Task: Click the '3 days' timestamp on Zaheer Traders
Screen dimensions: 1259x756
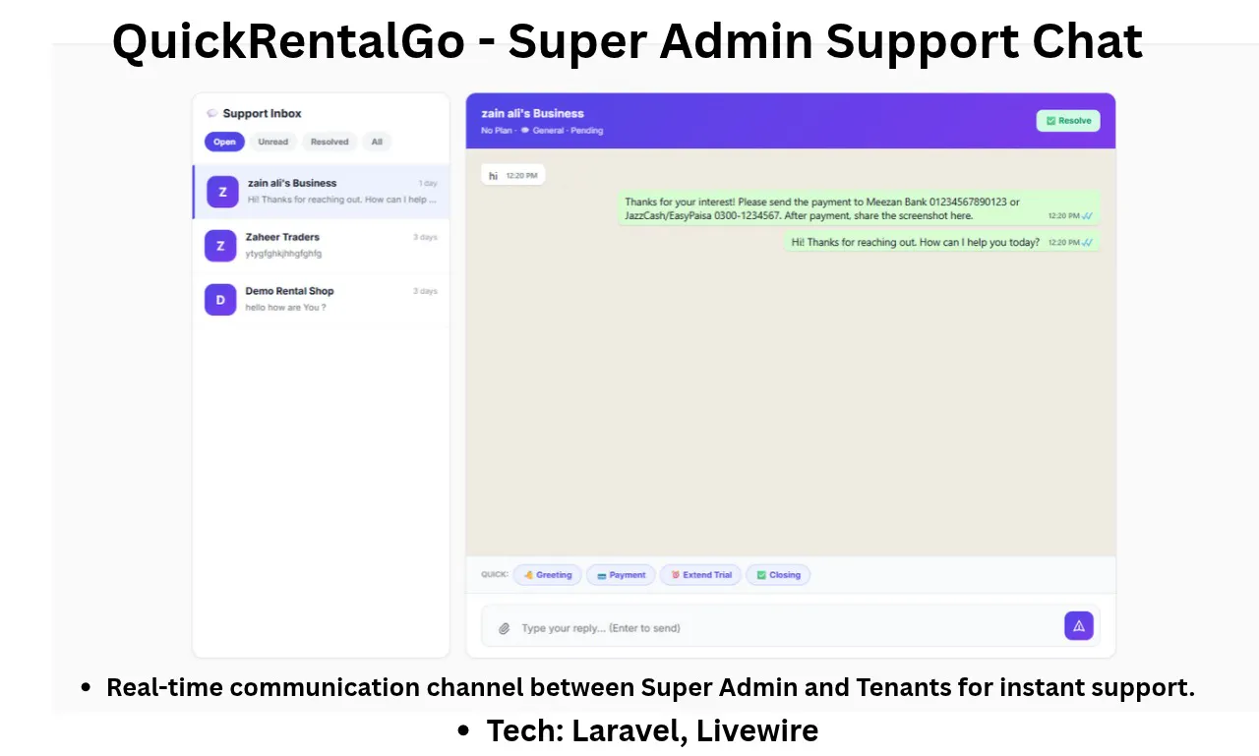Action: coord(425,237)
